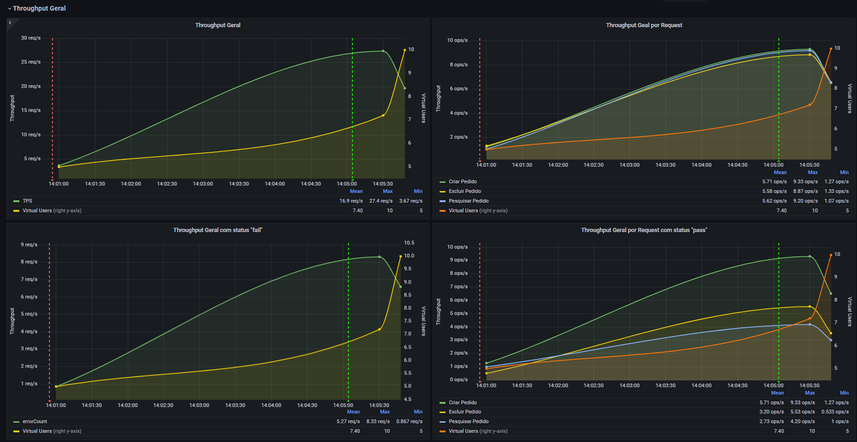Toggle errorCount series in fail panel legend
The image size is (857, 442).
(x=35, y=421)
